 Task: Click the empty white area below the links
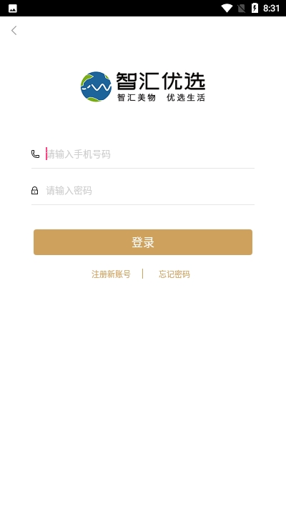(143, 389)
